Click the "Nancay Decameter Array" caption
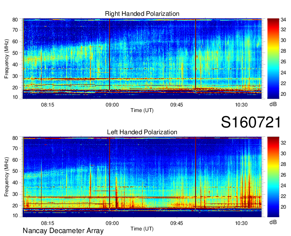Image resolution: width=291 pixels, height=236 pixels. (63, 231)
